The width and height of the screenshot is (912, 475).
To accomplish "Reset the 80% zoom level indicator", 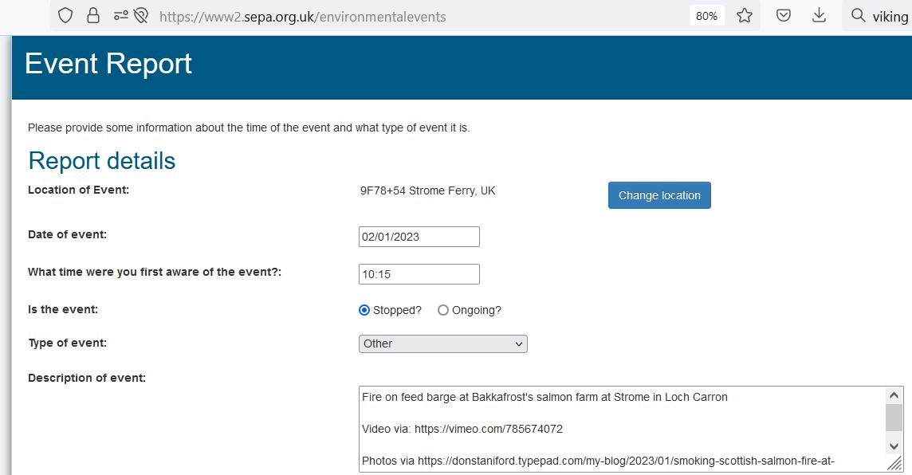I will tap(706, 16).
